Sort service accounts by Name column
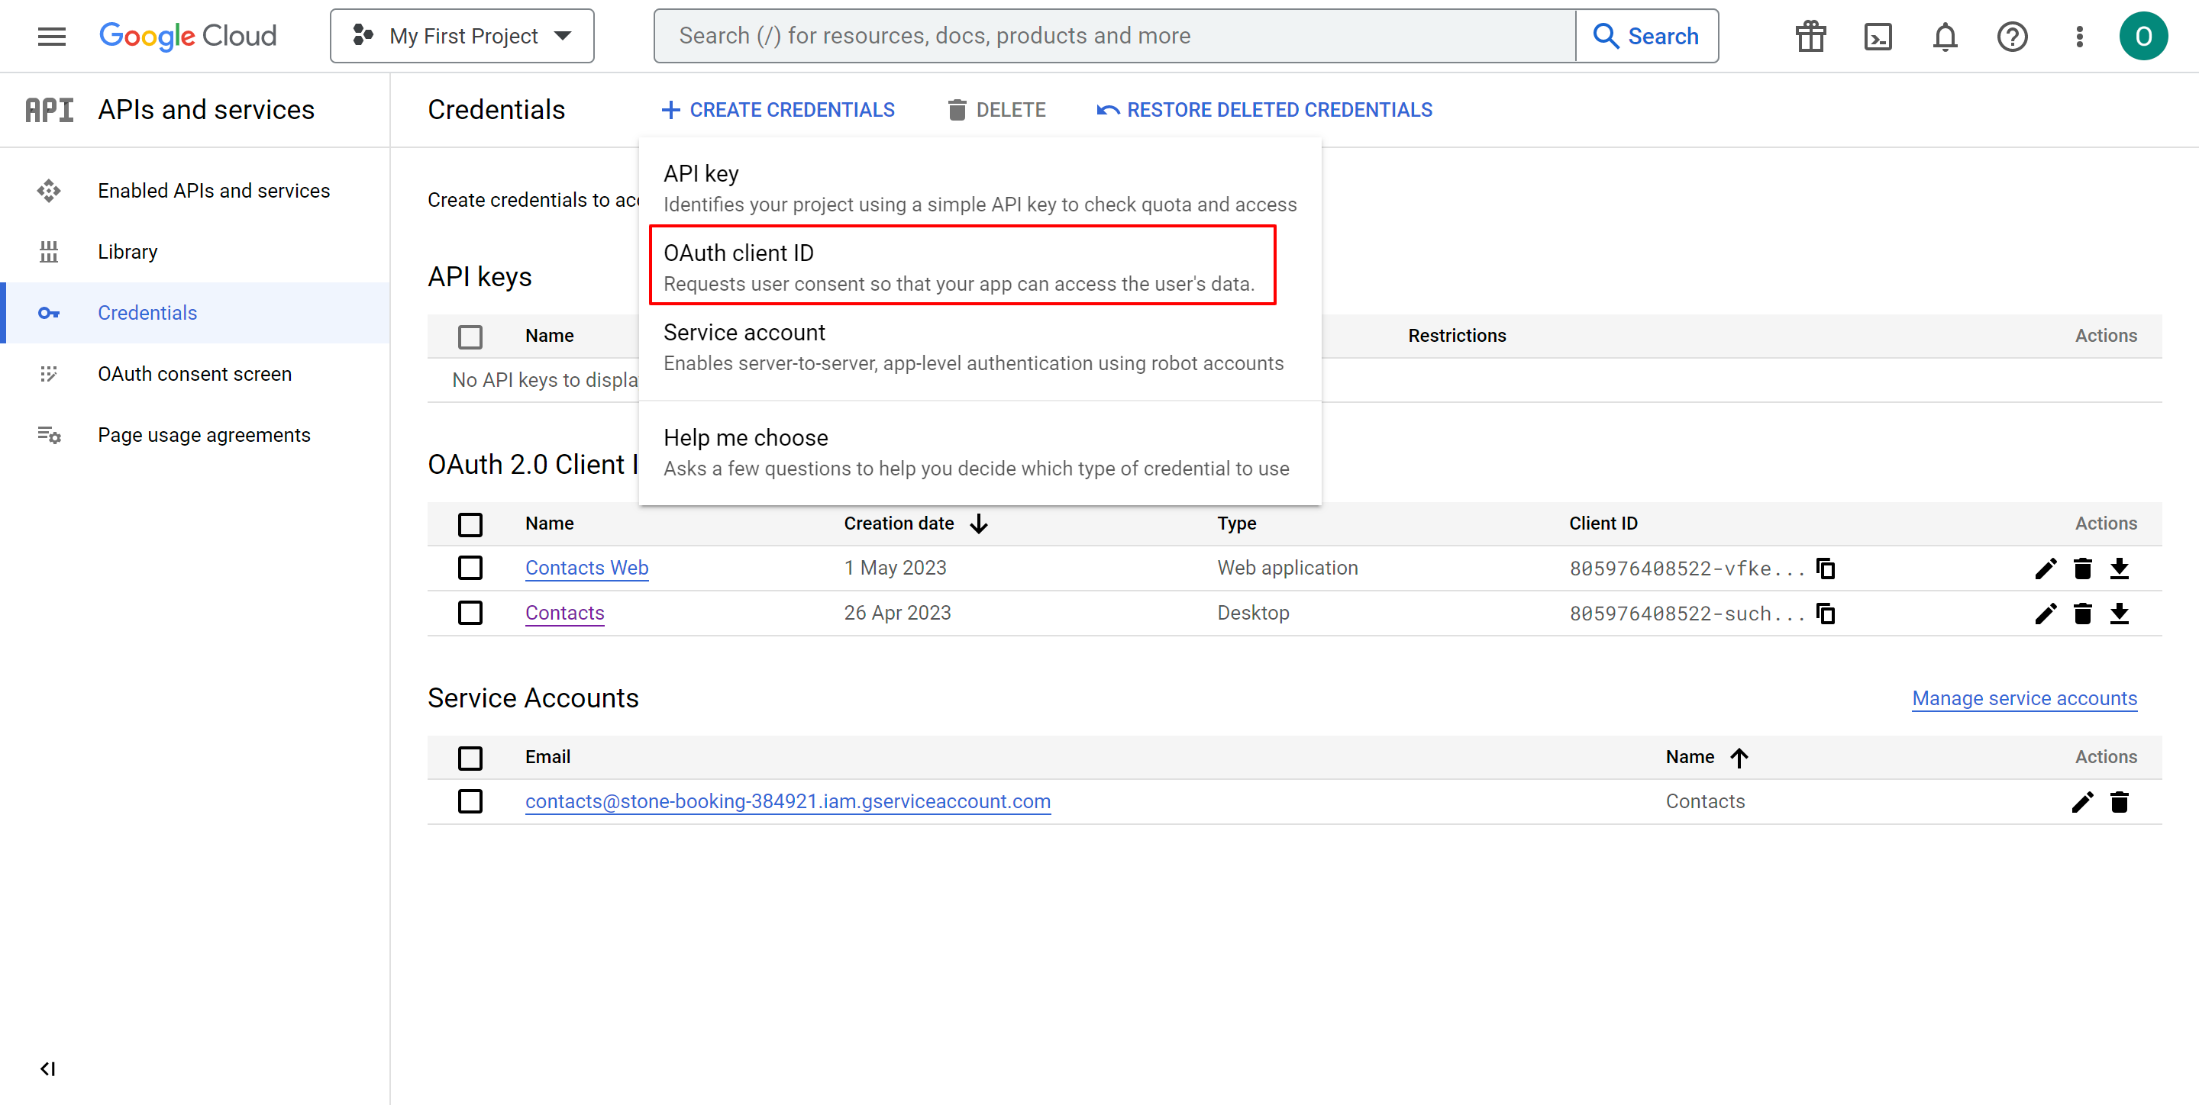The width and height of the screenshot is (2199, 1105). click(1707, 757)
